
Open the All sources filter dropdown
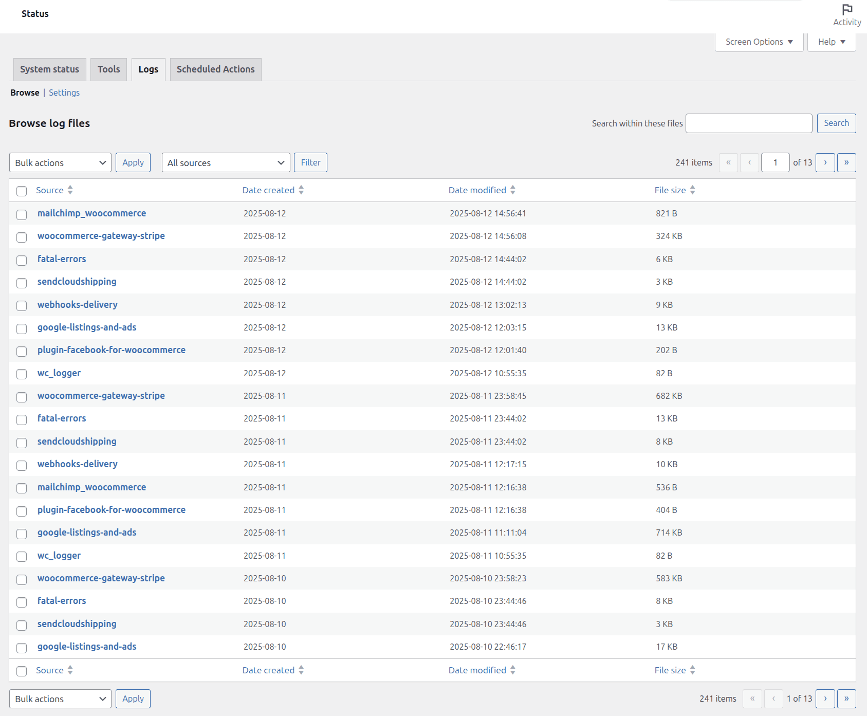(226, 162)
